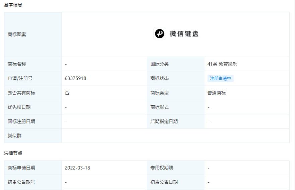The height and width of the screenshot is (190, 295).
Task: Click the 国际分类 label cell
Action: pos(175,64)
